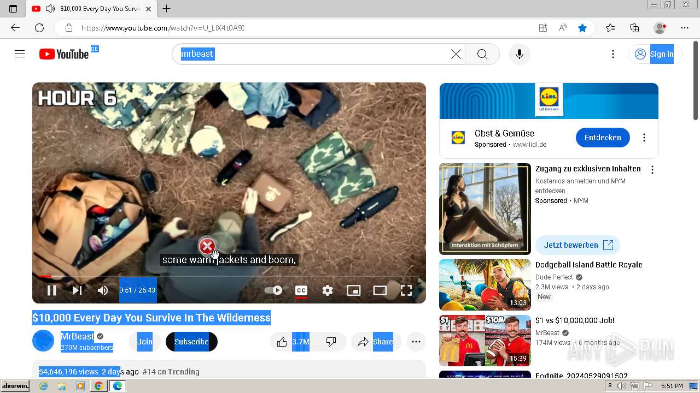
Task: Click the Join button
Action: (x=145, y=342)
